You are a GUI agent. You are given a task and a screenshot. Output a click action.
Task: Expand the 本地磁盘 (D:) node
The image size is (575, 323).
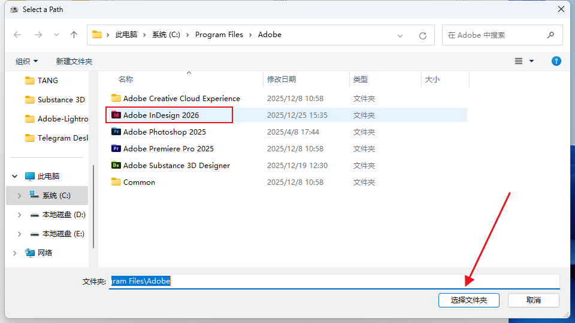[x=19, y=215]
